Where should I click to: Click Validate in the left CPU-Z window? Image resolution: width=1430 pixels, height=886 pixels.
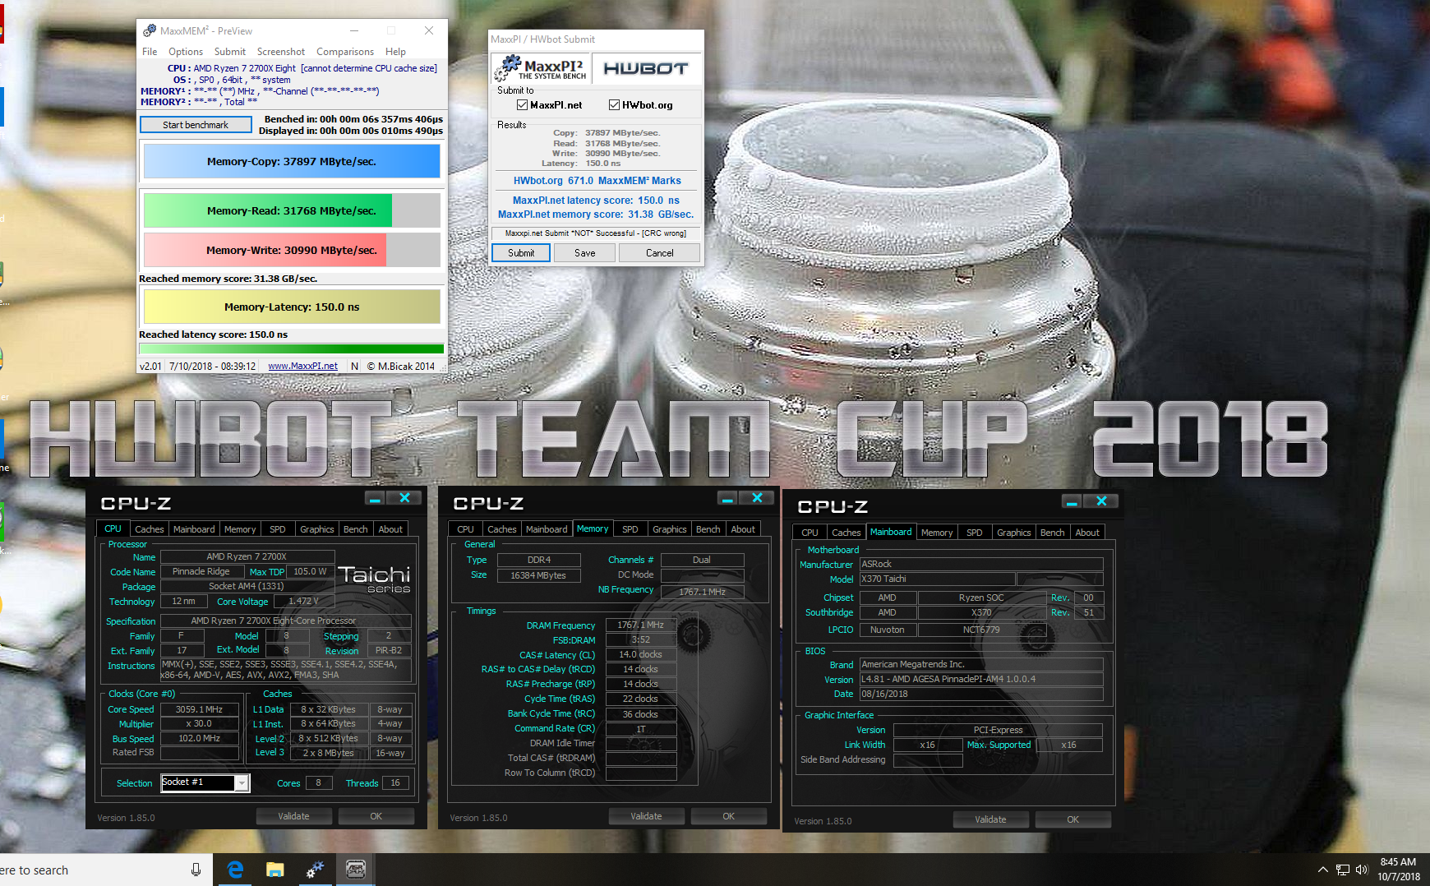pyautogui.click(x=294, y=816)
